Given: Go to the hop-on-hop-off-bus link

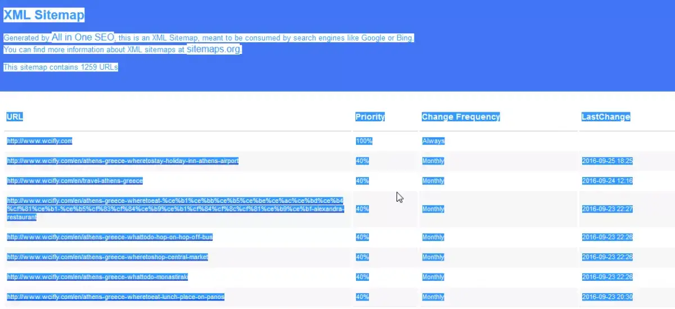Looking at the screenshot, I should point(110,237).
